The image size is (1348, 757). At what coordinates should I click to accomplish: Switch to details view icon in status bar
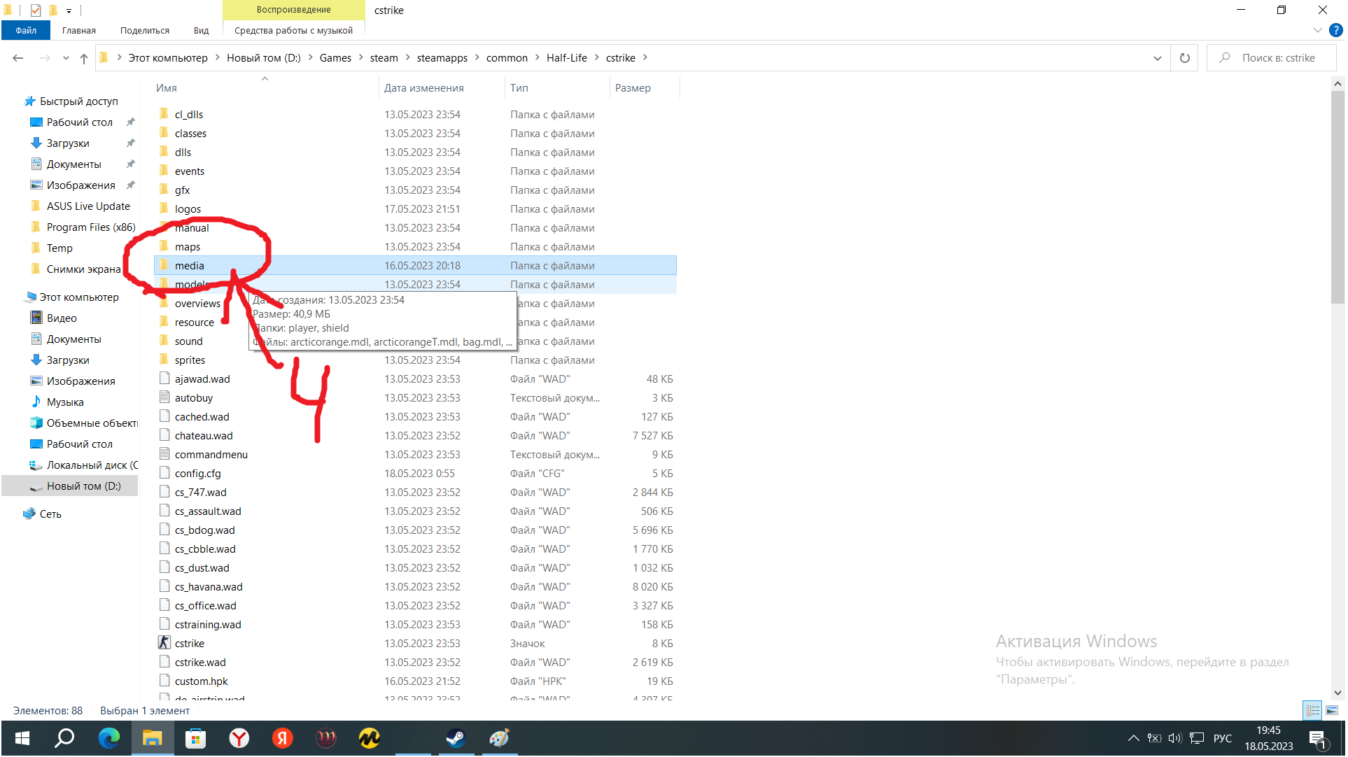(1314, 712)
